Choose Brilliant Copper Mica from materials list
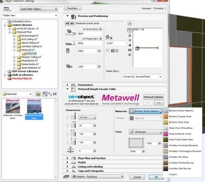The height and width of the screenshot is (182, 205). pyautogui.click(x=182, y=117)
